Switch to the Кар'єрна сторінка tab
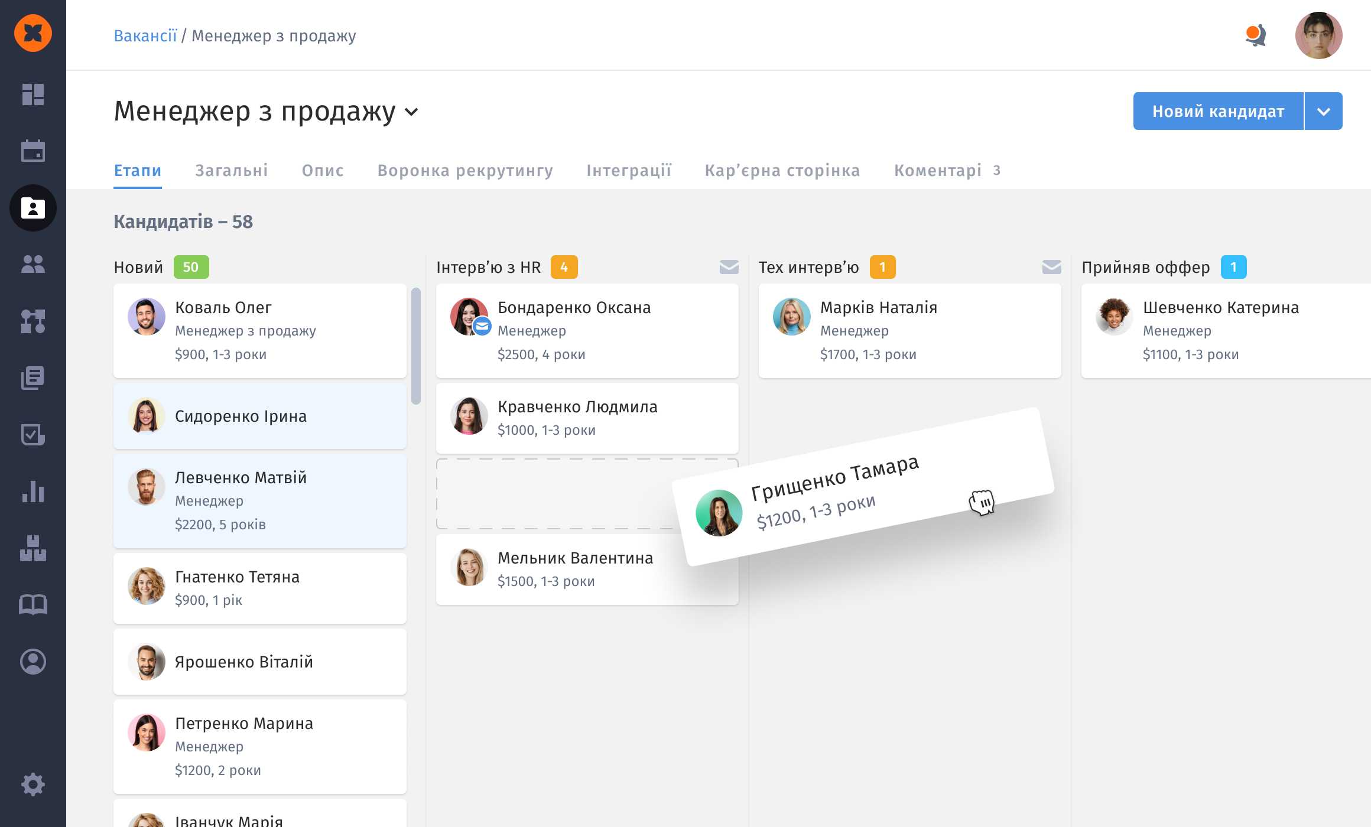1371x827 pixels. pos(782,171)
